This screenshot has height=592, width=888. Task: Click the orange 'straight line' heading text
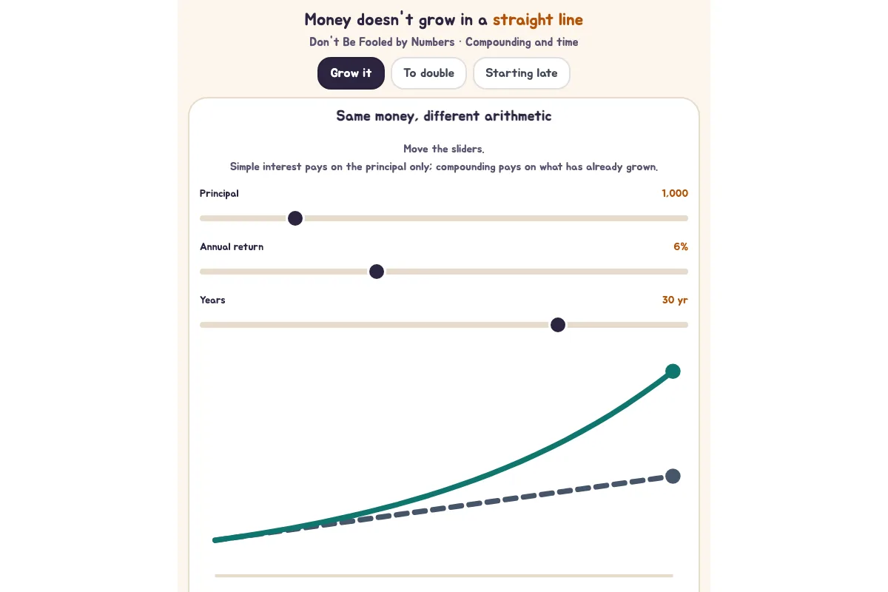pos(538,20)
